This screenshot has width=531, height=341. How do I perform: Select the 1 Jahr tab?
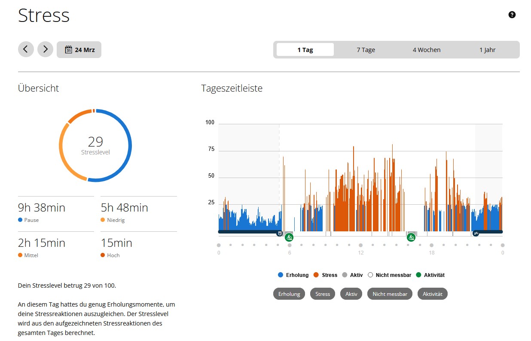(x=487, y=49)
